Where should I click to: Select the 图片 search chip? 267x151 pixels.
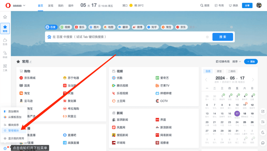pos(94,27)
